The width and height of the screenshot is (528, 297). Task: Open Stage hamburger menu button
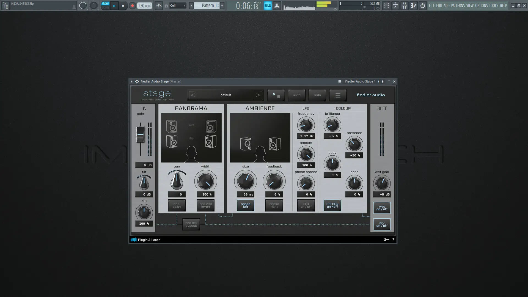click(338, 95)
